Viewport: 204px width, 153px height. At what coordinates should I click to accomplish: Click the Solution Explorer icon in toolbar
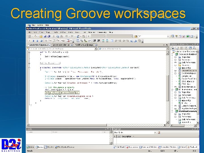[172, 36]
